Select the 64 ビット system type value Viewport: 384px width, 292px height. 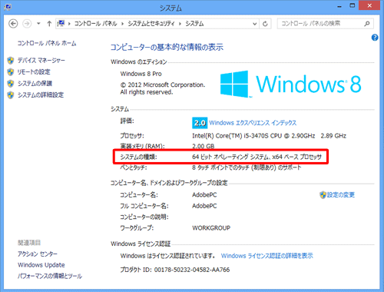(257, 157)
